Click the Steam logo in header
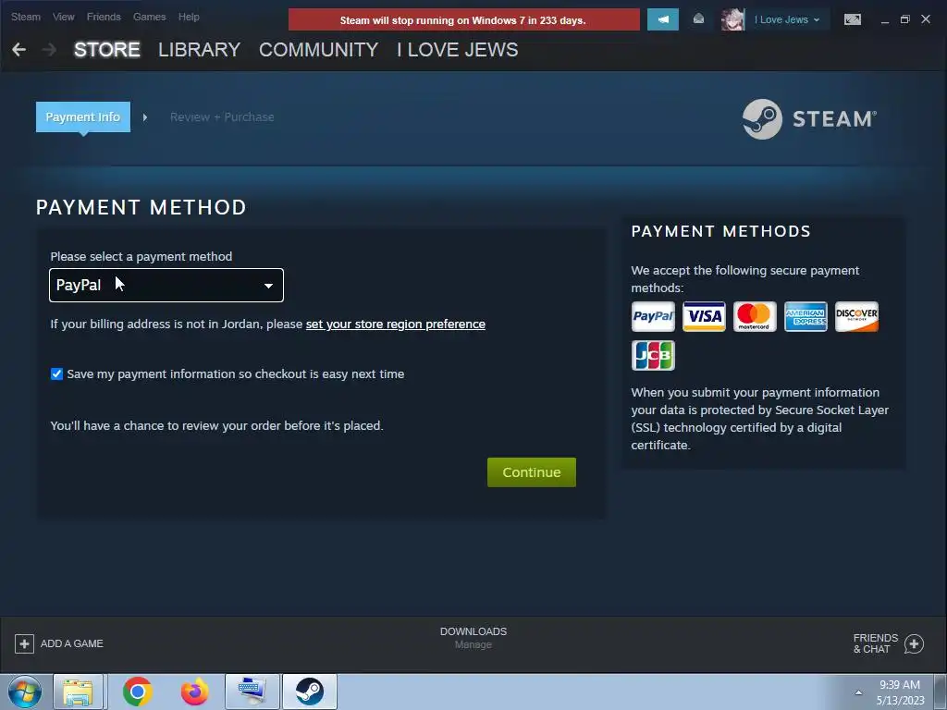The image size is (947, 710). (809, 119)
